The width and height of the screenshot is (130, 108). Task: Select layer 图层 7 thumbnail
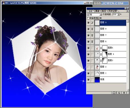[x=97, y=35]
